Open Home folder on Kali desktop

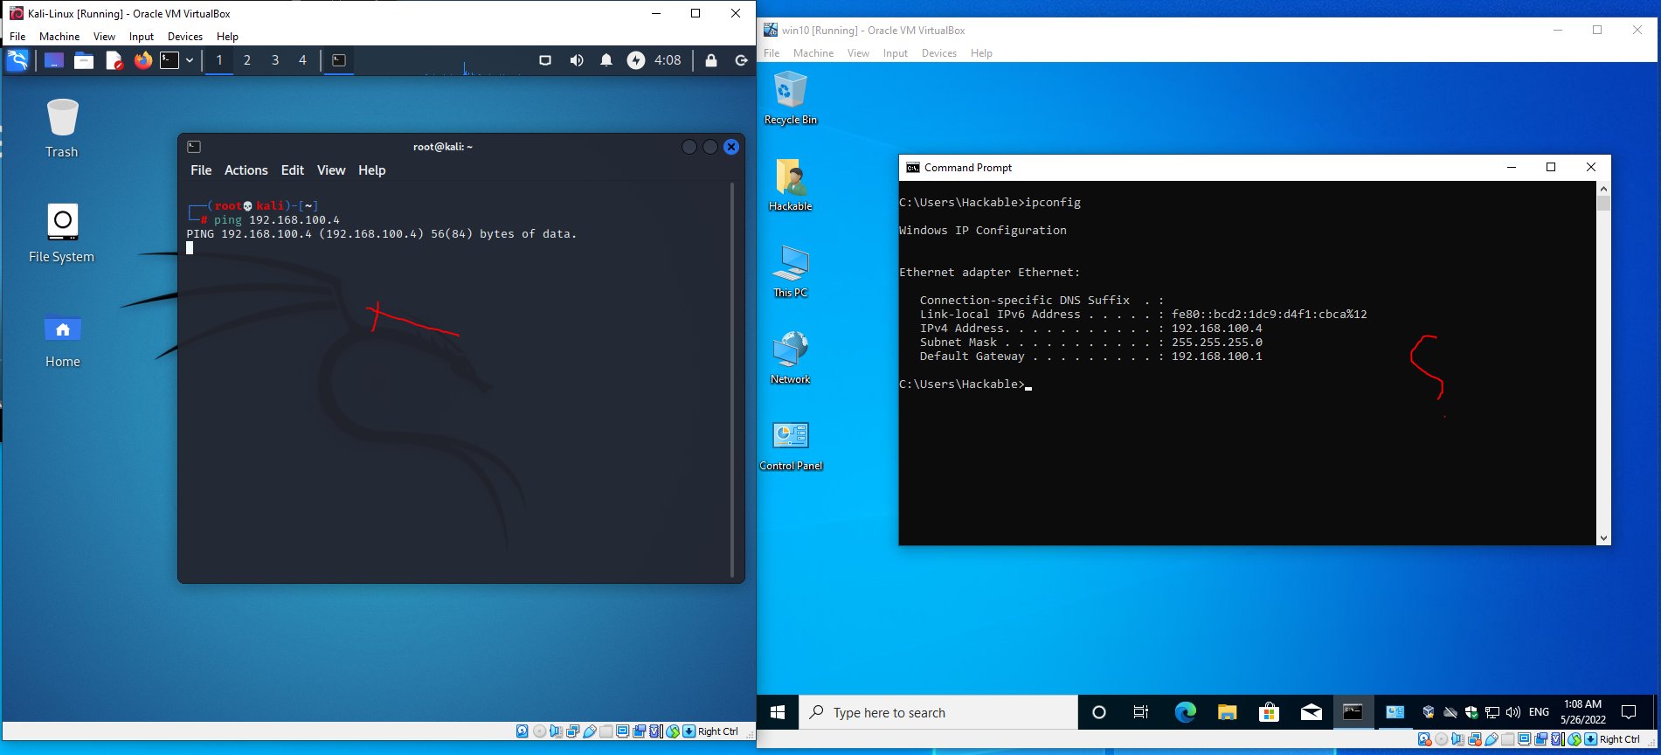pos(62,341)
